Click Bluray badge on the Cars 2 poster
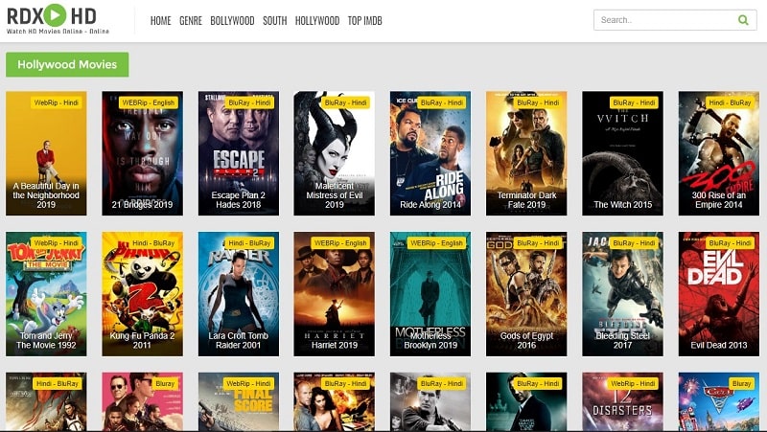The height and width of the screenshot is (432, 767). (741, 383)
